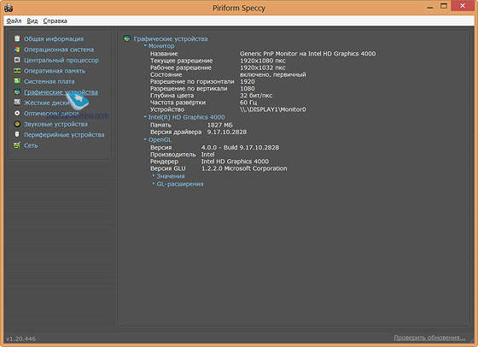Screen dimensions: 478x347
Task: Select the 1827 МБ memory value
Action: (220, 125)
